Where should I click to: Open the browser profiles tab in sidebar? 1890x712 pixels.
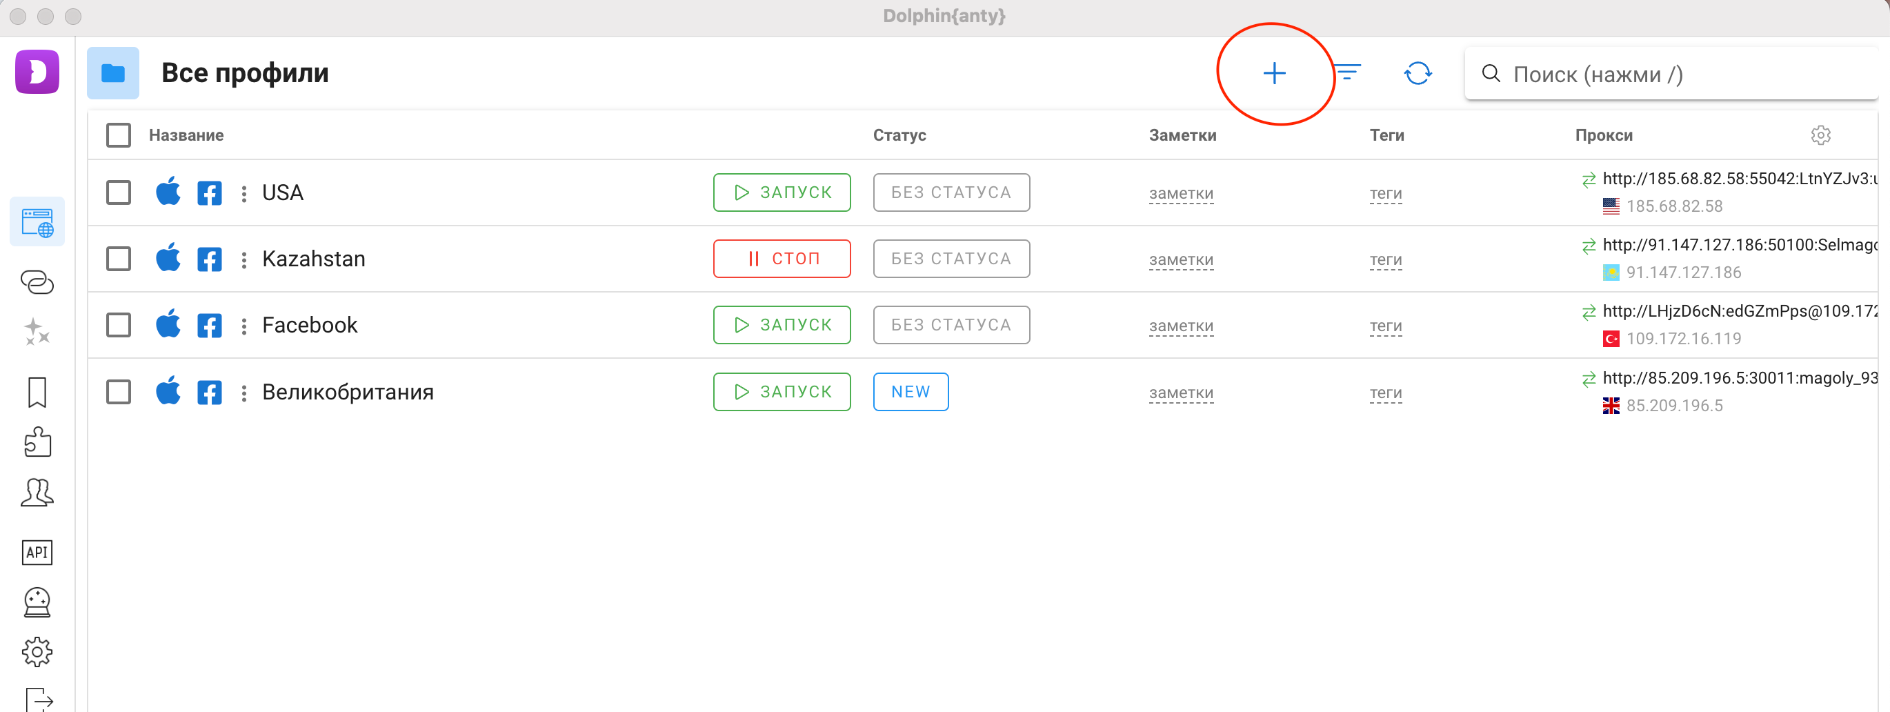pyautogui.click(x=37, y=222)
